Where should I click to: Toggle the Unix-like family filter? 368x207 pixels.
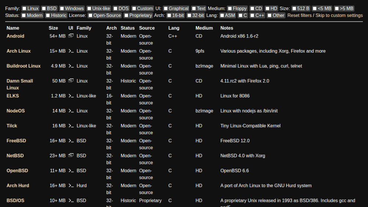(89, 8)
